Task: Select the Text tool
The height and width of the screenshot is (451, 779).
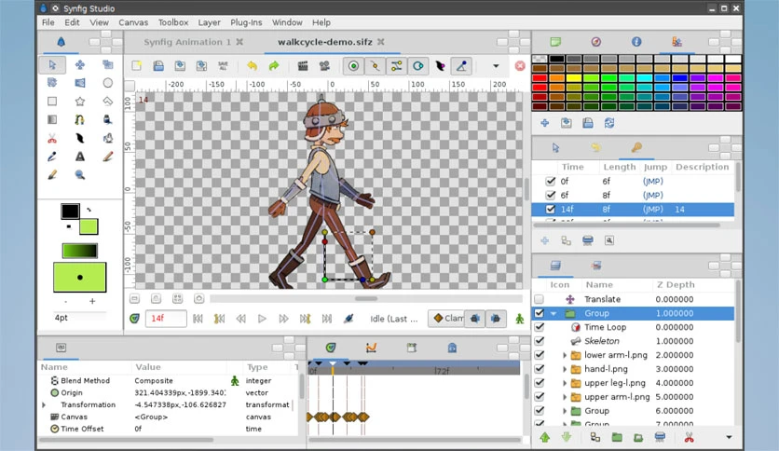Action: [80, 157]
